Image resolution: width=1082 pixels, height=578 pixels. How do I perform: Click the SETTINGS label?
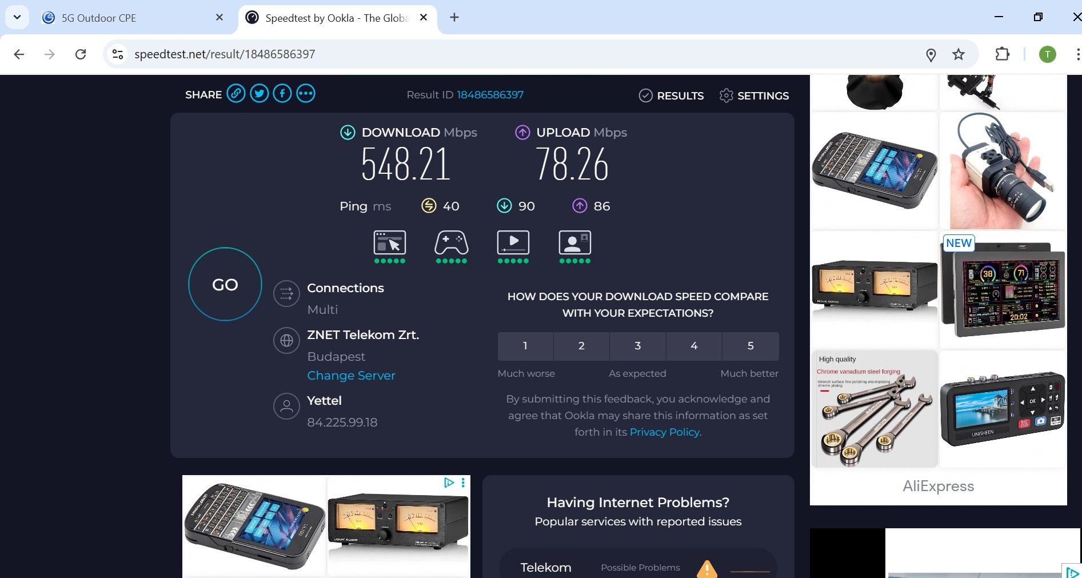(763, 95)
